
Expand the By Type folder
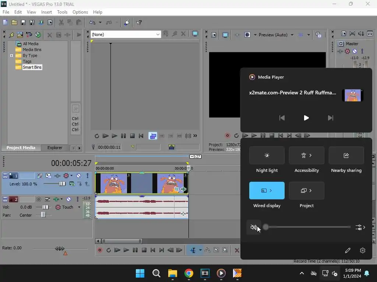[11, 55]
